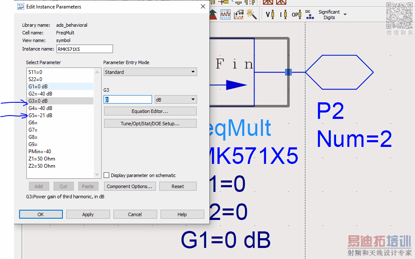Click the Component Options button

[x=130, y=186]
